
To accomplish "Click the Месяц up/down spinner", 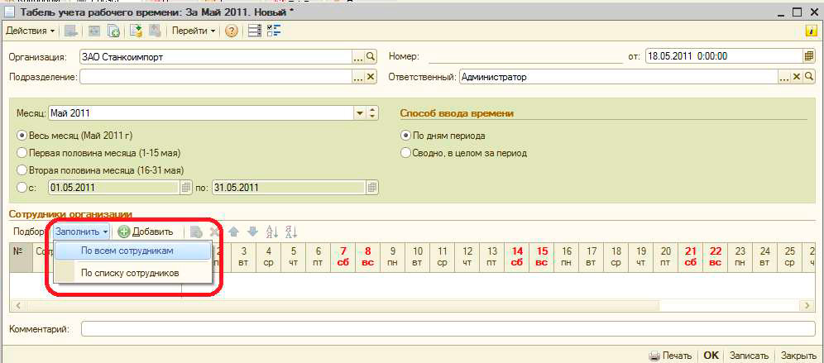I will pos(372,113).
